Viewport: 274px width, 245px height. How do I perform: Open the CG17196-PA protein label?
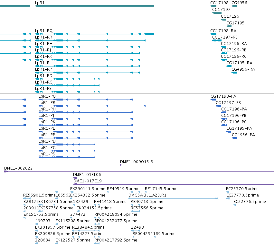pyautogui.click(x=234, y=109)
